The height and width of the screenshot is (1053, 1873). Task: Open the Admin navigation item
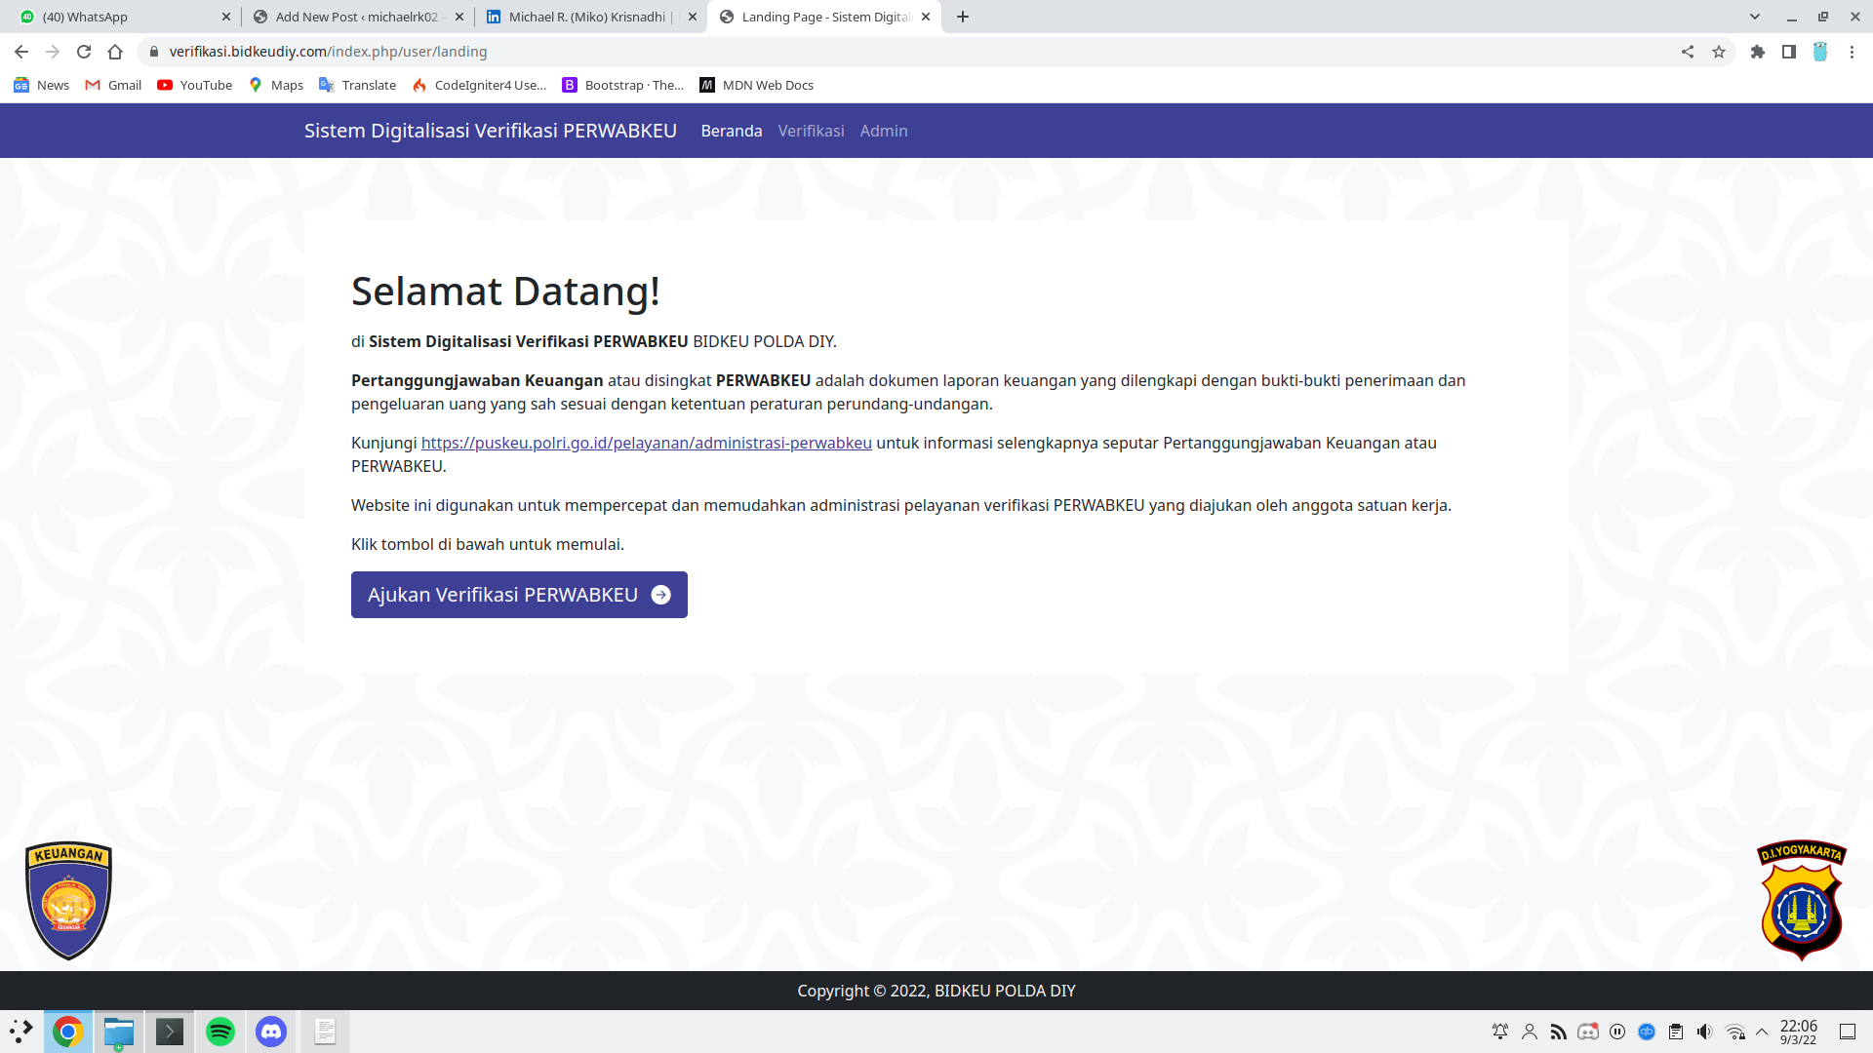[x=884, y=131]
